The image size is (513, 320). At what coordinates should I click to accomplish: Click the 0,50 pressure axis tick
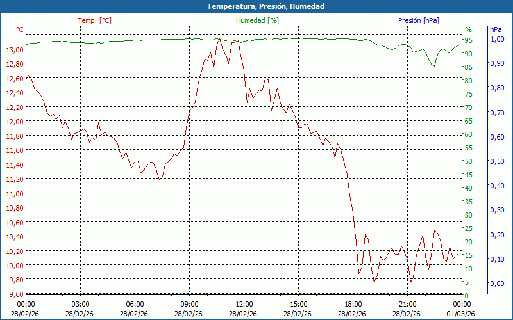(x=496, y=161)
